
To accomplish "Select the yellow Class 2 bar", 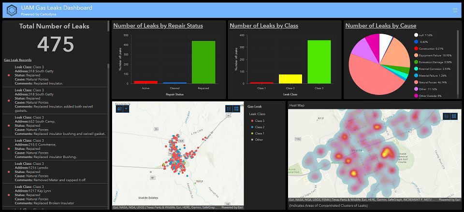I will coord(290,79).
